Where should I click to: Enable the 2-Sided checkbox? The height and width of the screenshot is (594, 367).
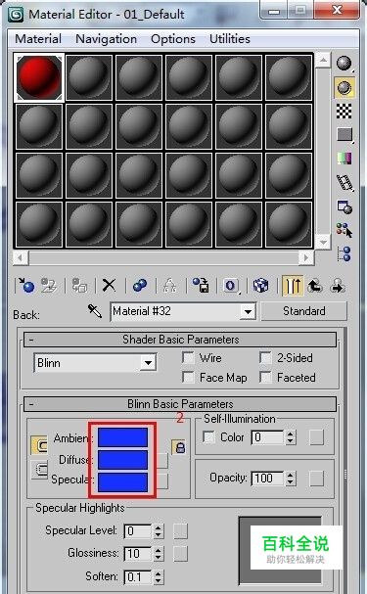[265, 357]
